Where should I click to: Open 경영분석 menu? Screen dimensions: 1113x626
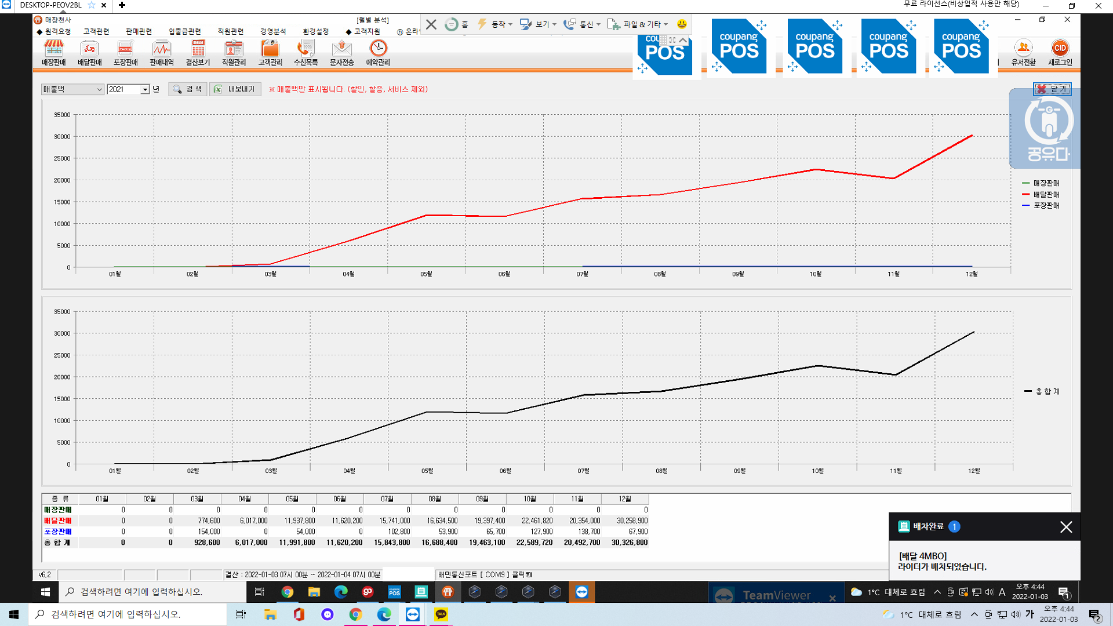pyautogui.click(x=273, y=31)
